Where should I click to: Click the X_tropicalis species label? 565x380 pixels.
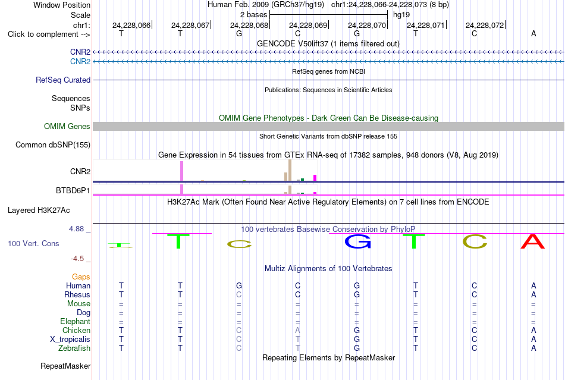coord(70,340)
